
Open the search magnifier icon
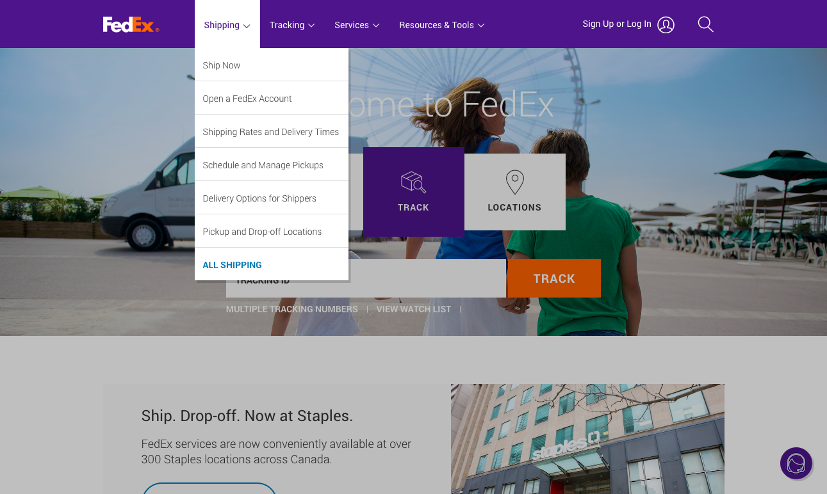point(705,25)
